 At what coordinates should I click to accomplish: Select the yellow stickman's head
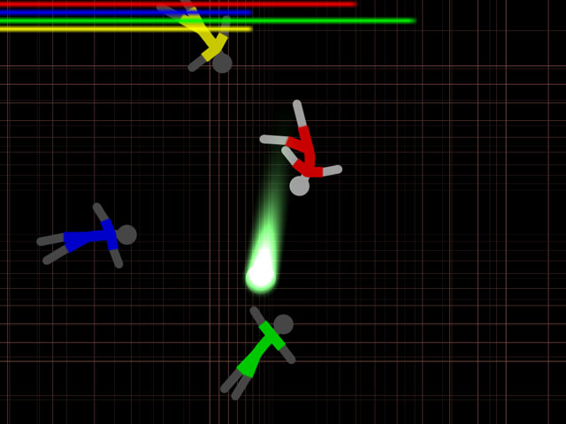tap(222, 63)
